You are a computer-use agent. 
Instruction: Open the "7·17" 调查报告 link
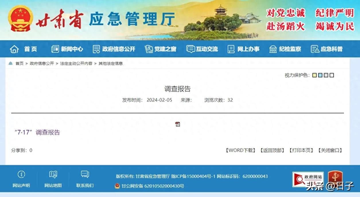37,132
